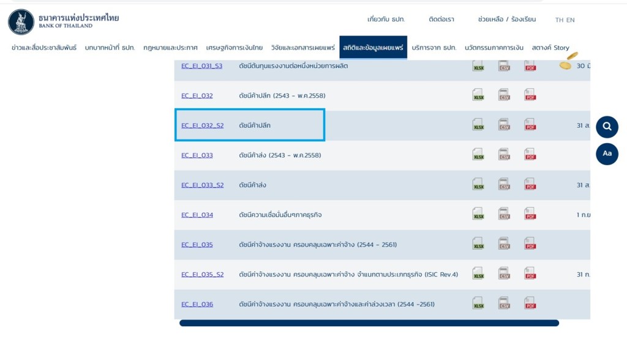
Task: Switch language to TH
Action: 559,20
